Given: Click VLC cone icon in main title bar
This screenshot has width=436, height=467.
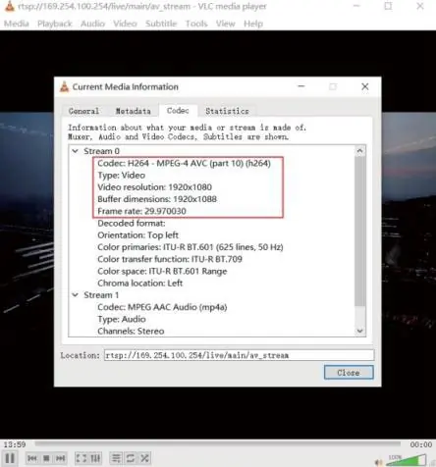Looking at the screenshot, I should pyautogui.click(x=10, y=6).
